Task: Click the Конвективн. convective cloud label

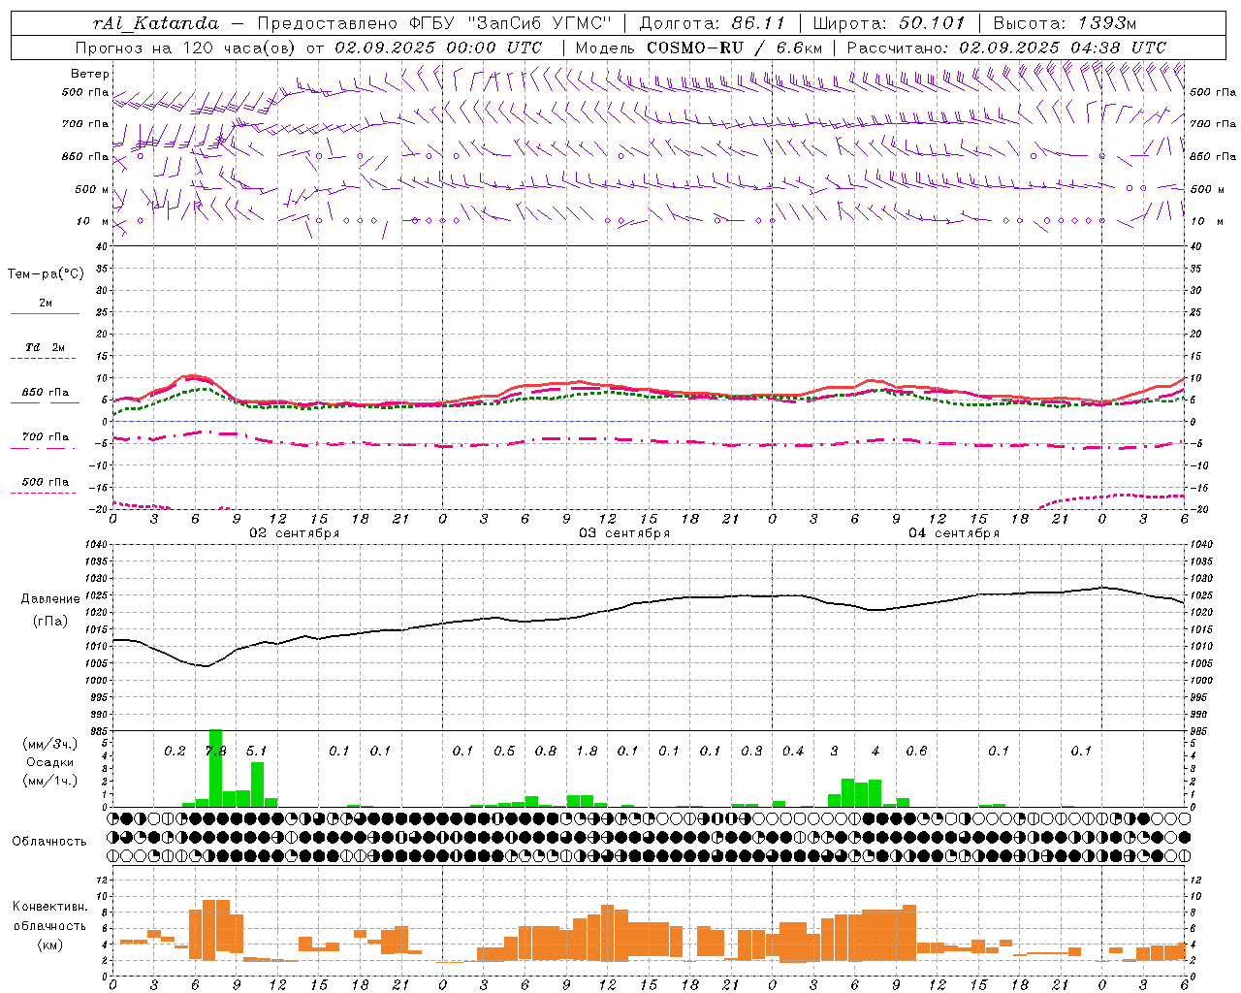Action: [50, 907]
